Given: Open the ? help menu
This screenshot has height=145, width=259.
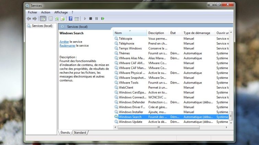Looking at the screenshot, I should [x=72, y=12].
